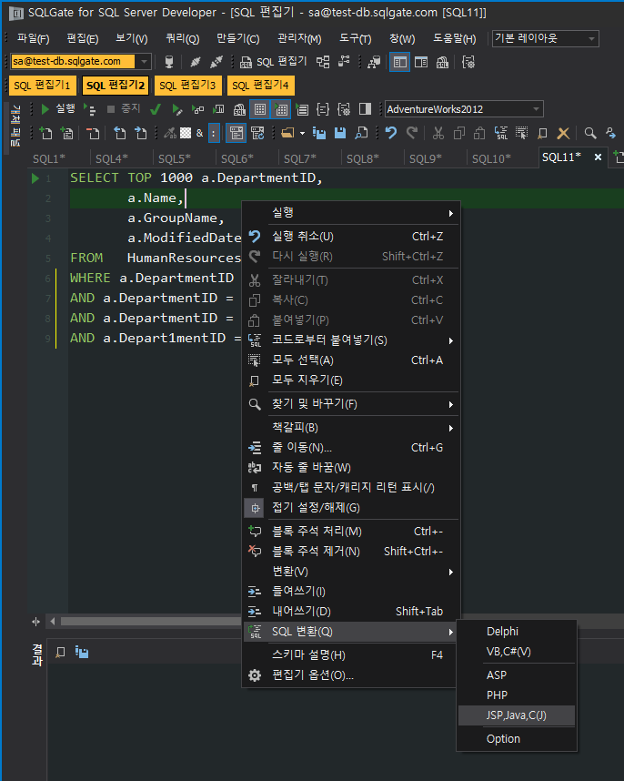Open Editor Options (편집기 옵션)

coord(351,675)
